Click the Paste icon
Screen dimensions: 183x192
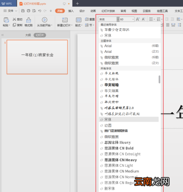6,20
